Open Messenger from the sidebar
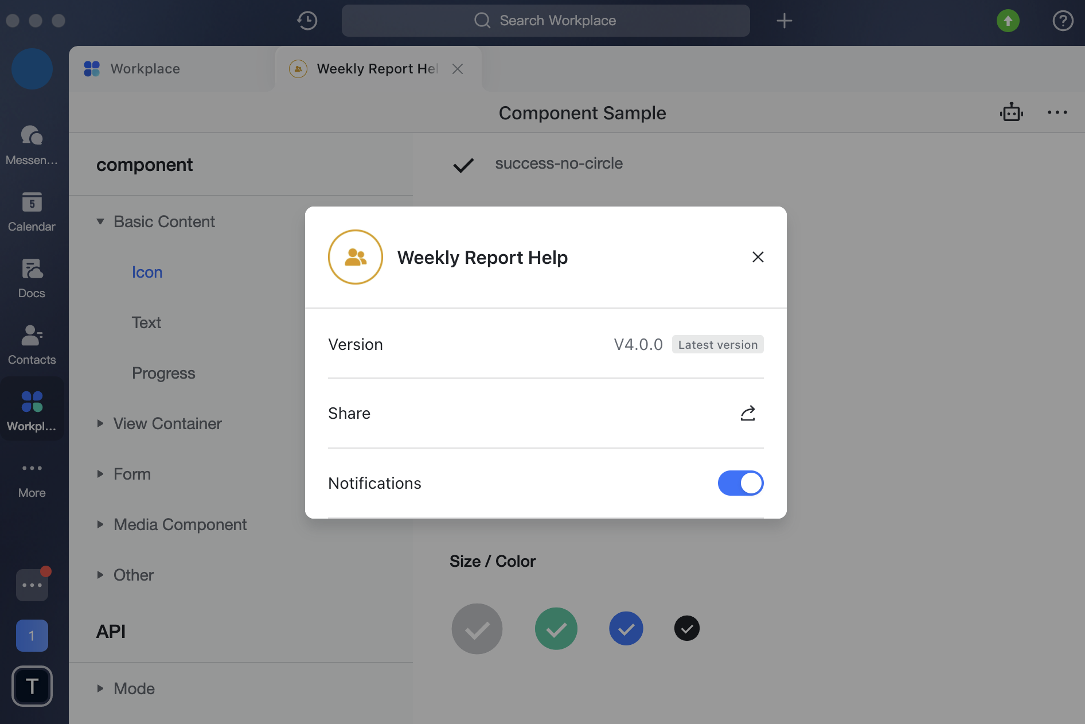Screen dimensions: 1085x724 tap(32, 145)
